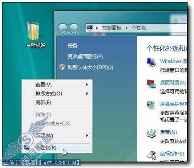Click the Back navigation button
Viewport: 194px width, 168px height.
click(x=63, y=28)
